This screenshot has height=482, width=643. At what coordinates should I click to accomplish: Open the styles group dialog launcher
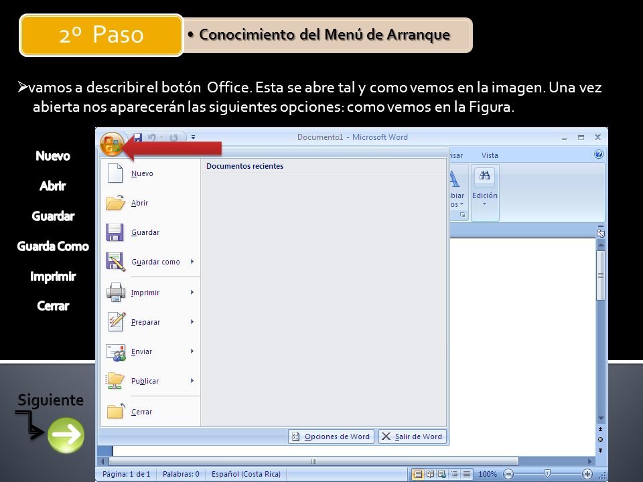coord(463,215)
